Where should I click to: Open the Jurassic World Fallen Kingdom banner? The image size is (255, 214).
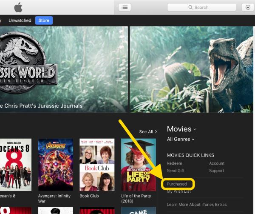64,69
